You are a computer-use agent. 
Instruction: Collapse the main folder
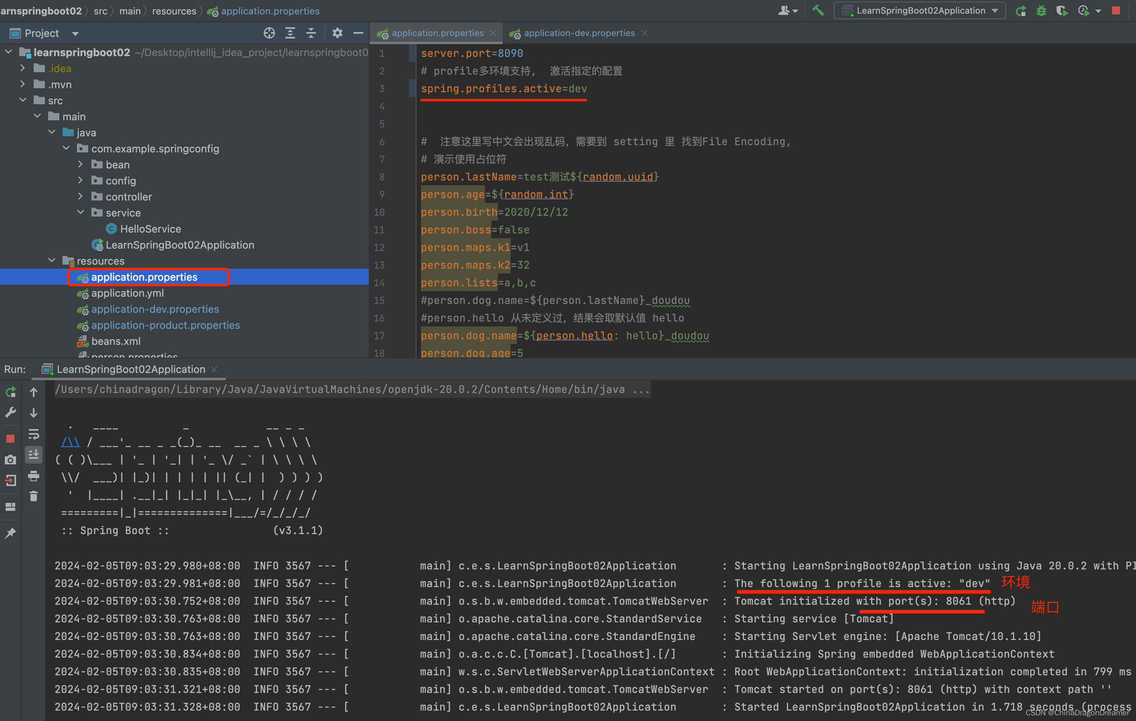click(37, 116)
